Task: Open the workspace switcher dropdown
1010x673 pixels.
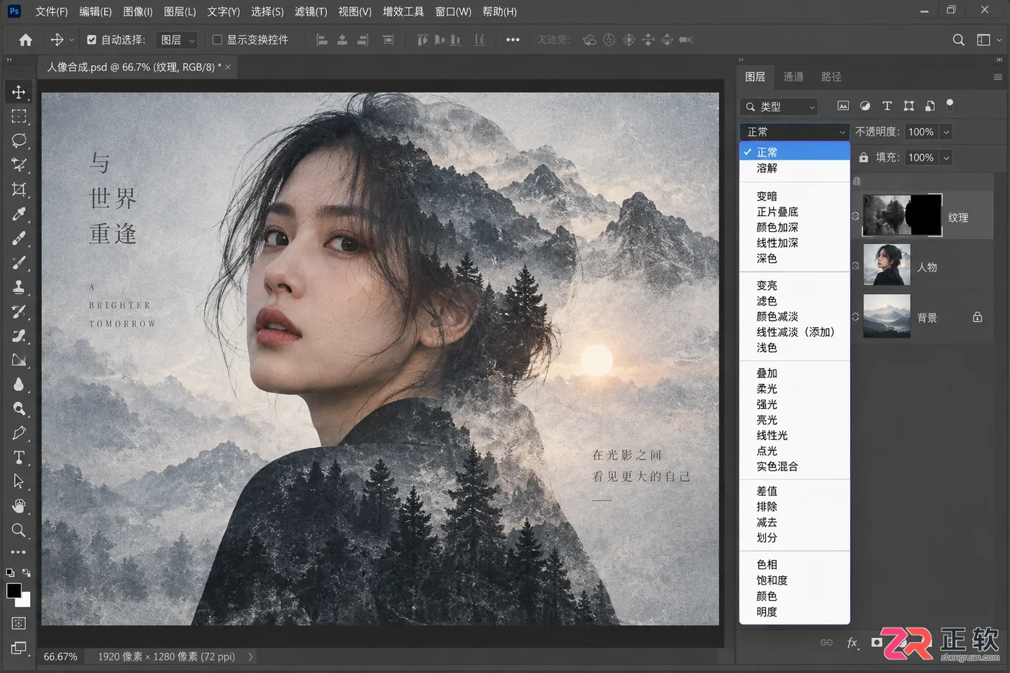Action: tap(988, 40)
